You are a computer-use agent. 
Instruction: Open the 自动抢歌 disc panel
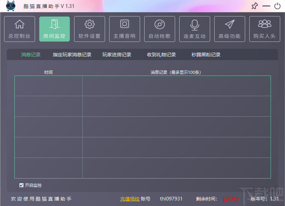(x=160, y=29)
